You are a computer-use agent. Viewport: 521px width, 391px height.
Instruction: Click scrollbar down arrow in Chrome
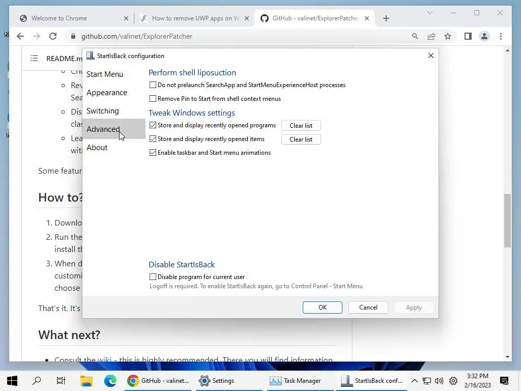[507, 357]
